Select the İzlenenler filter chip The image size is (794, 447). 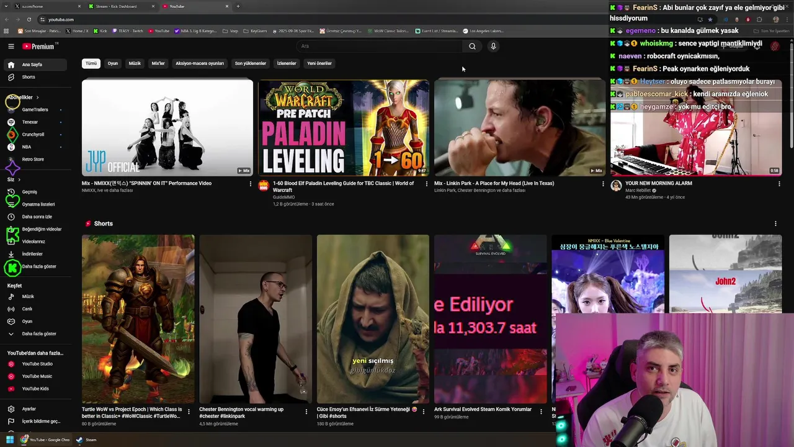287,63
